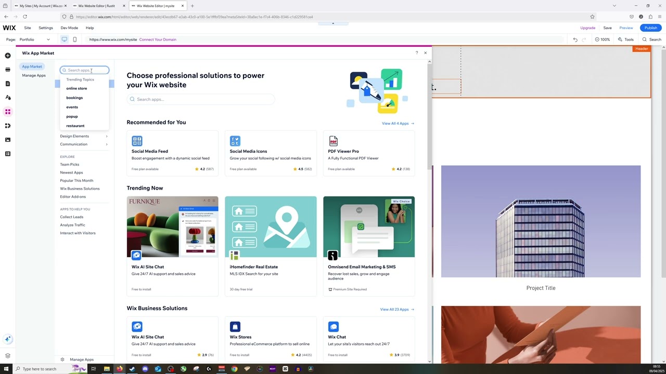Click View All 4 Apps link
666x374 pixels.
(398, 124)
